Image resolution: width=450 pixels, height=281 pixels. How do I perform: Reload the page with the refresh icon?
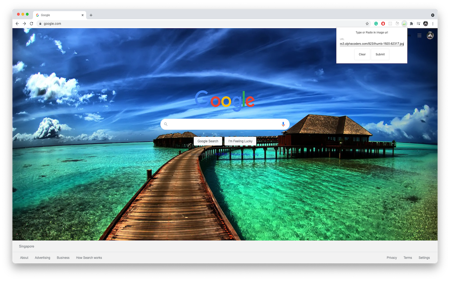pyautogui.click(x=31, y=24)
